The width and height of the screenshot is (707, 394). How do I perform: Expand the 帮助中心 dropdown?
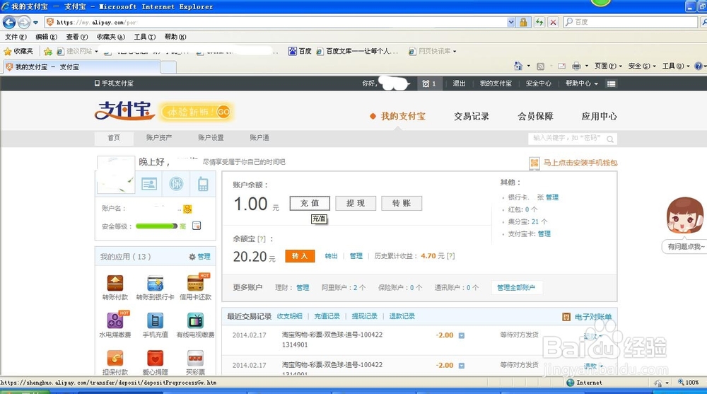coord(582,83)
